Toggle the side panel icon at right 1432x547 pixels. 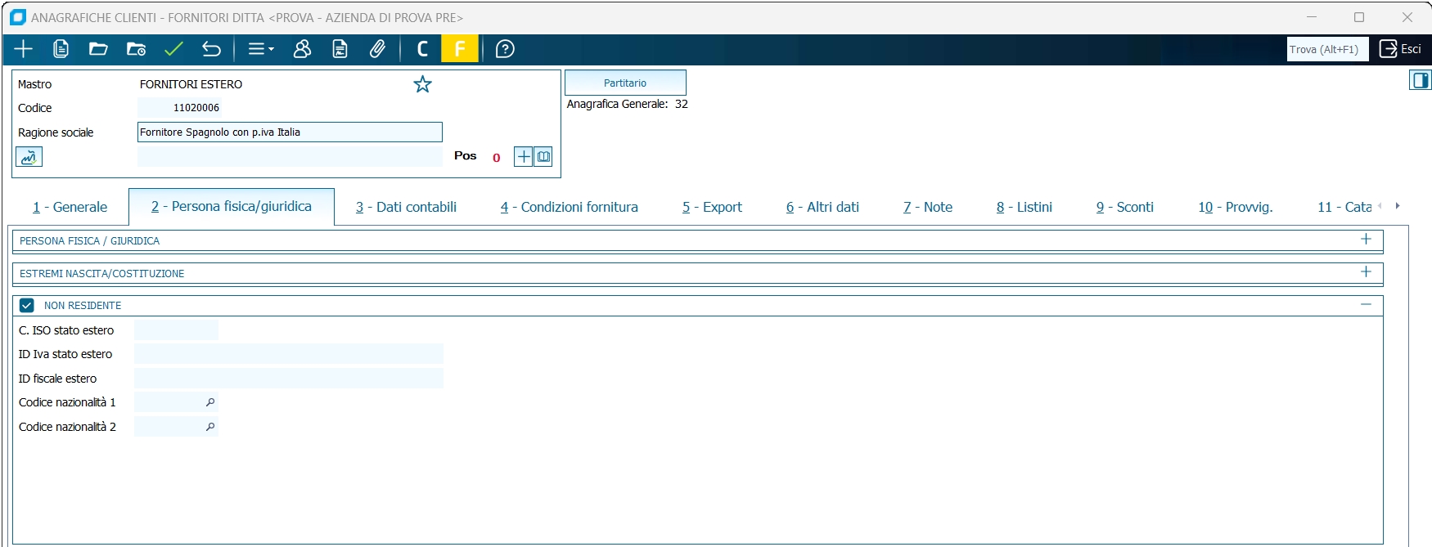tap(1420, 80)
